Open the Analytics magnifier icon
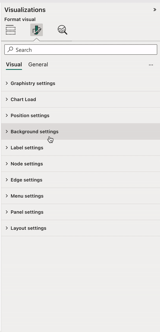 coord(62,30)
